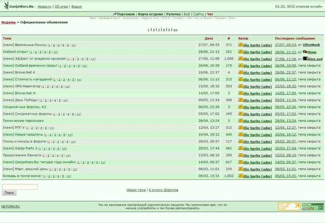Open UltraNoob's profile from last message column
Image resolution: width=325 pixels, height=223 pixels.
click(311, 45)
